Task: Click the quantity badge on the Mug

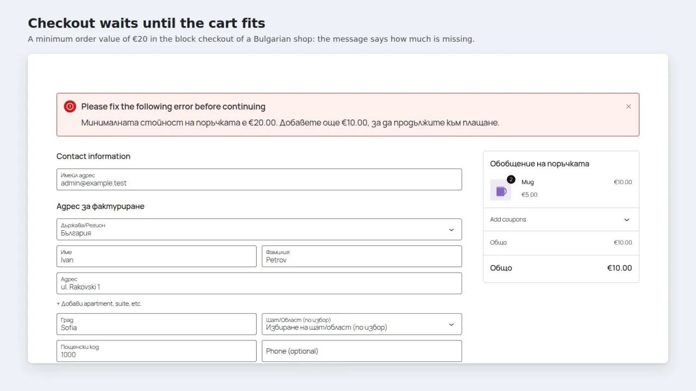Action: (x=511, y=179)
